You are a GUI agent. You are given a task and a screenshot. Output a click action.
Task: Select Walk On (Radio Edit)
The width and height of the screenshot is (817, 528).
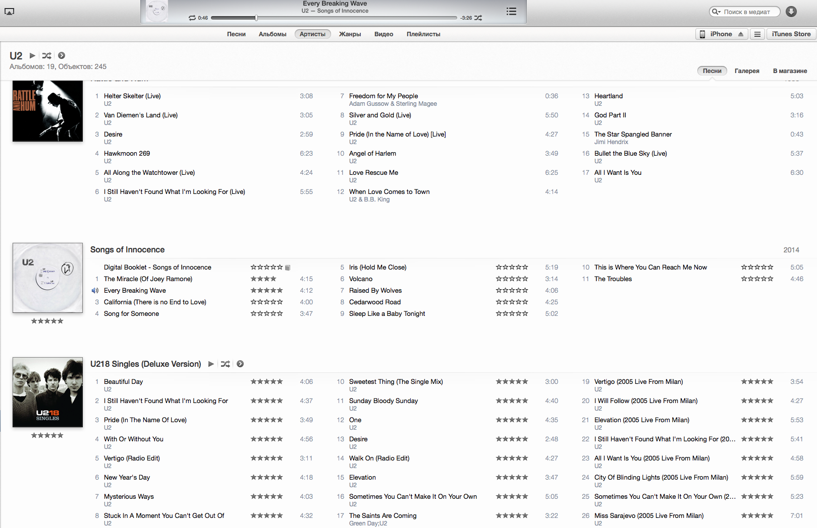[379, 458]
